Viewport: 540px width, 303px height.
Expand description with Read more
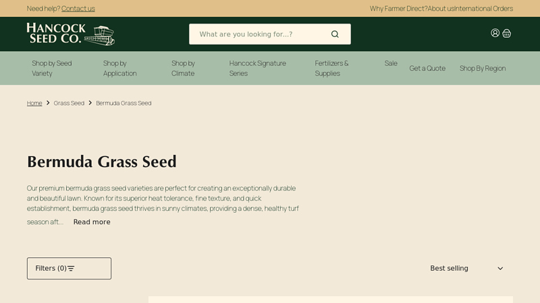pos(92,222)
